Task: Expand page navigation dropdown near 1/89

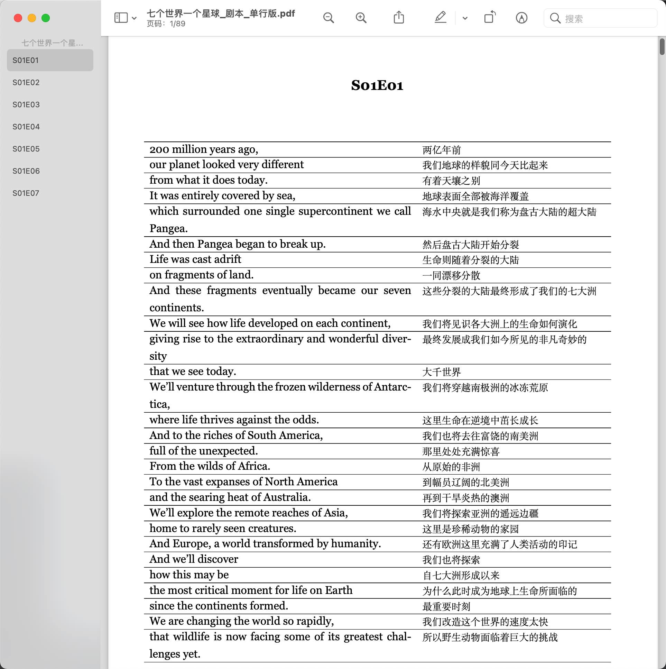Action: pyautogui.click(x=133, y=18)
